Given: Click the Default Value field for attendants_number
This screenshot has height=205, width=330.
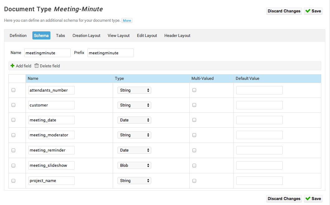Looking at the screenshot, I should click(x=259, y=90).
